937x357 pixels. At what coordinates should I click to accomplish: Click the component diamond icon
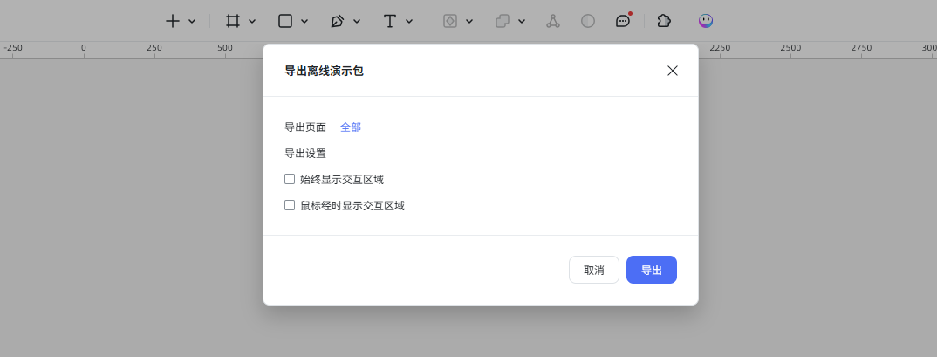click(x=450, y=21)
